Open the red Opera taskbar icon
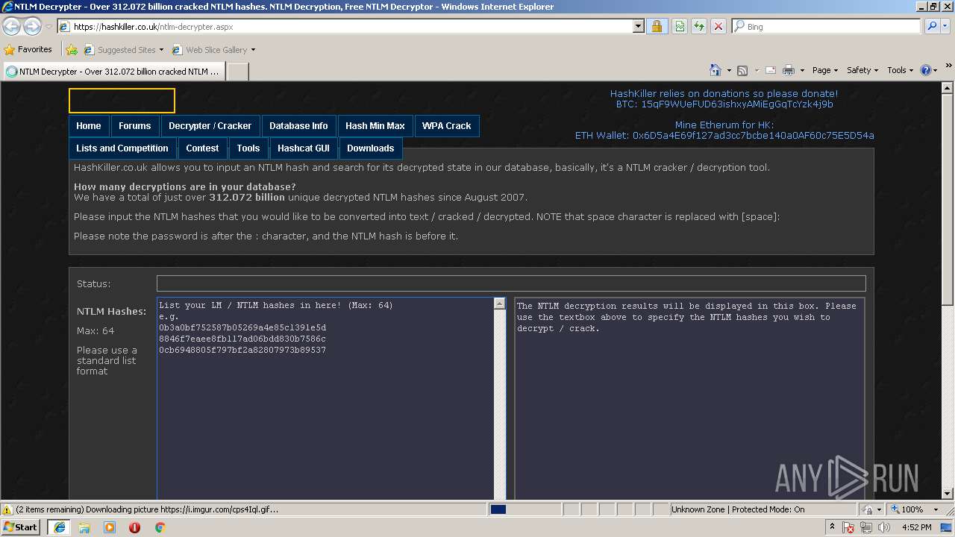This screenshot has height=537, width=955. (x=135, y=527)
